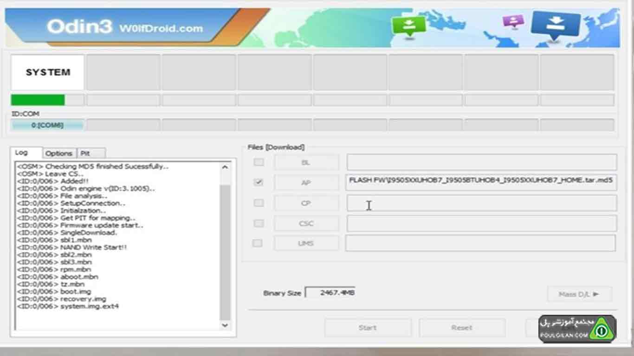The width and height of the screenshot is (634, 356).
Task: Uncheck the AP file checkbox
Action: (x=259, y=183)
